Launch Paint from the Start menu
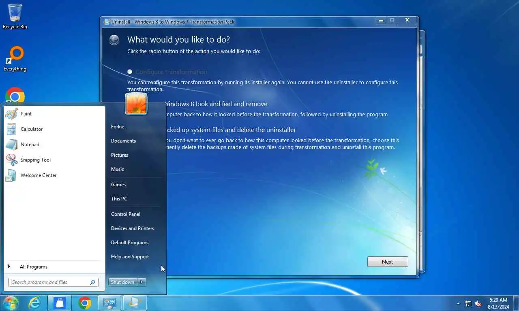This screenshot has width=519, height=311. click(54, 114)
